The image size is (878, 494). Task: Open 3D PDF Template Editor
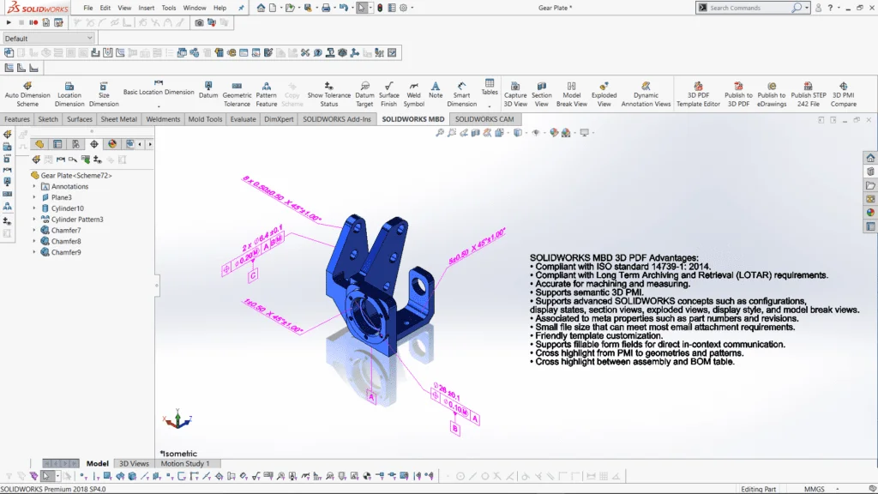point(698,94)
